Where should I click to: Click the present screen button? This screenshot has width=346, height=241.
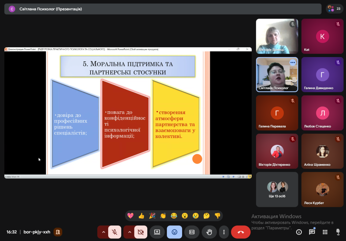(157, 232)
